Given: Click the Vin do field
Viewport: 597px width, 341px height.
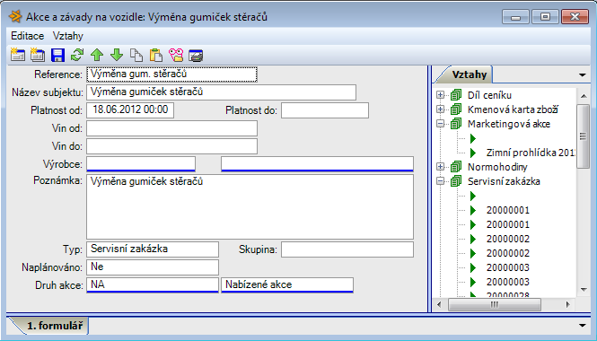Looking at the screenshot, I should click(x=171, y=146).
